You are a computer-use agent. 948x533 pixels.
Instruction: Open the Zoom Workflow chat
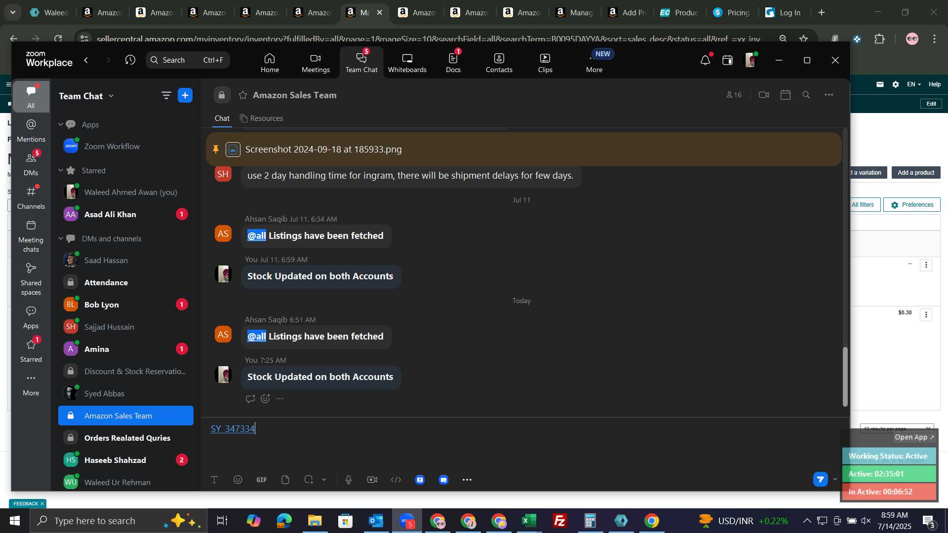pos(126,146)
